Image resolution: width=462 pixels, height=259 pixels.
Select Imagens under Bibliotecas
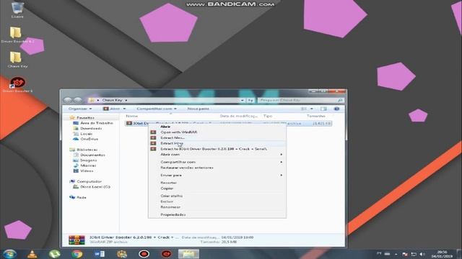coord(88,160)
